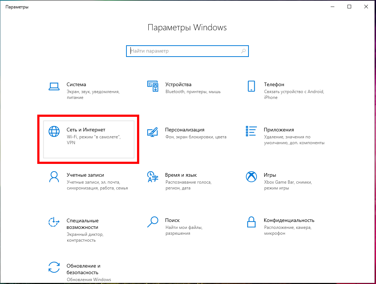Image resolution: width=376 pixels, height=284 pixels.
Task: Click 'Учетные записи, эл. почта, синхронизация' description
Action: click(x=97, y=185)
